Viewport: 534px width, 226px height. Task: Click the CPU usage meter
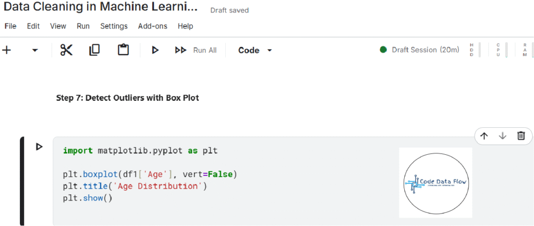tap(501, 50)
